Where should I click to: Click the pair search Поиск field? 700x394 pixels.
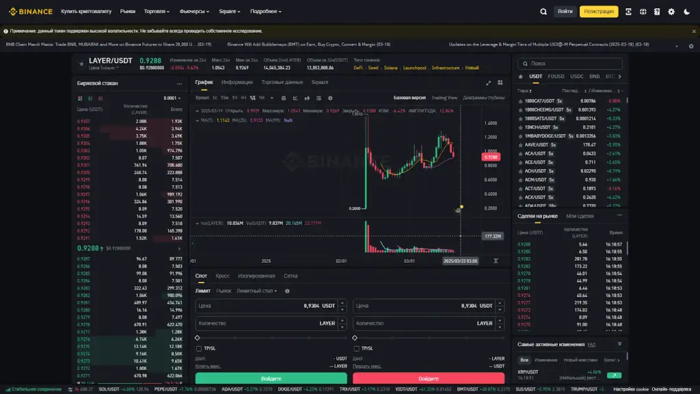(x=570, y=64)
